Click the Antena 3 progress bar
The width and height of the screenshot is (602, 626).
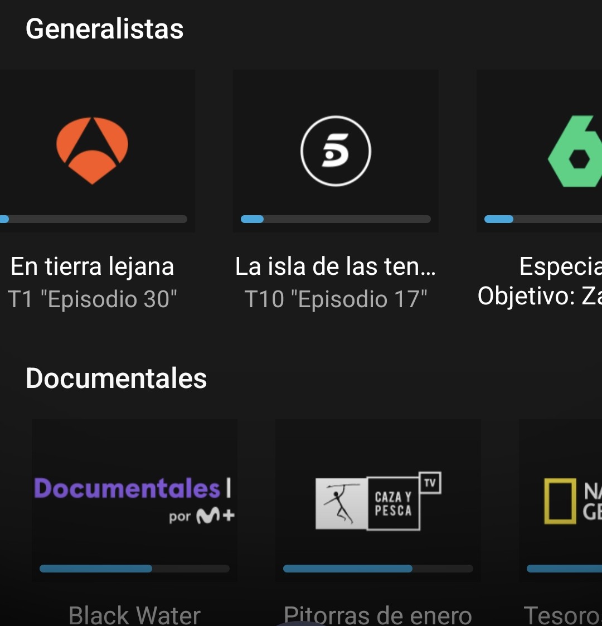coord(94,219)
